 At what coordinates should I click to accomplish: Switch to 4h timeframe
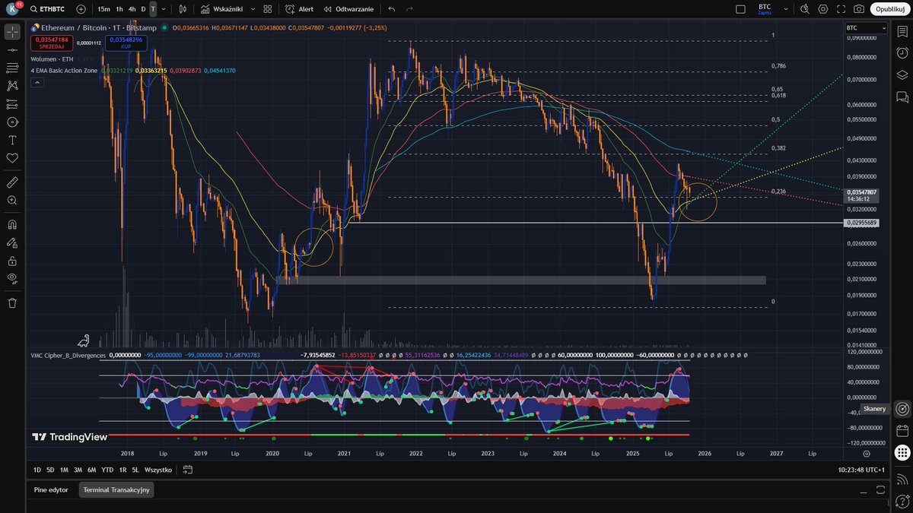(x=132, y=9)
